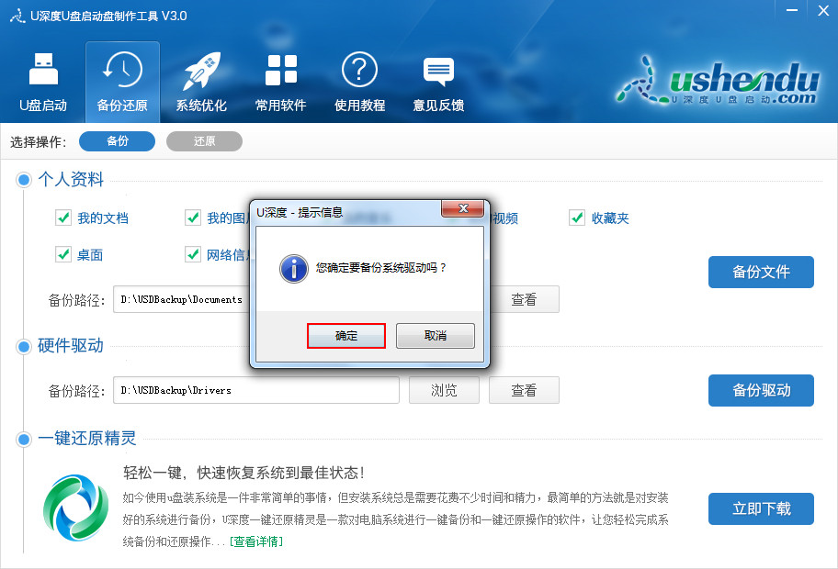
Task: Click the 备份文件 button
Action: 761,273
